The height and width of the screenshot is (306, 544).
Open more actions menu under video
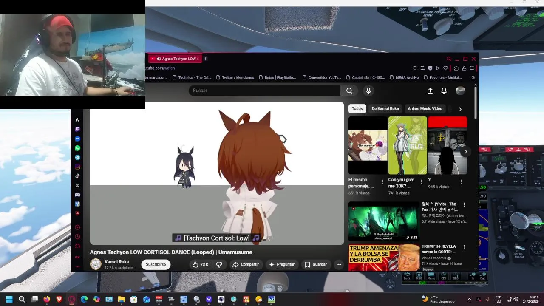coord(339,264)
